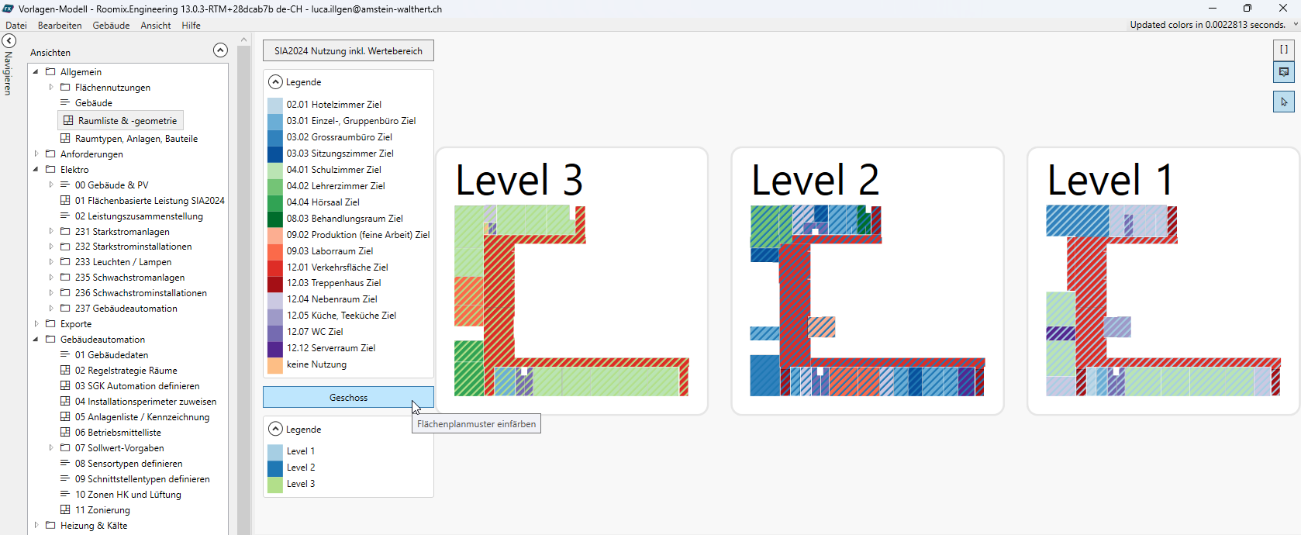Toggle the pointer selection tool
The width and height of the screenshot is (1301, 535).
[x=1284, y=102]
